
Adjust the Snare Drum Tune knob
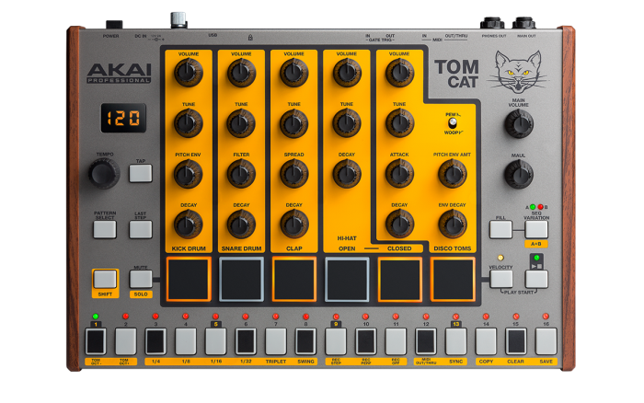pos(241,123)
